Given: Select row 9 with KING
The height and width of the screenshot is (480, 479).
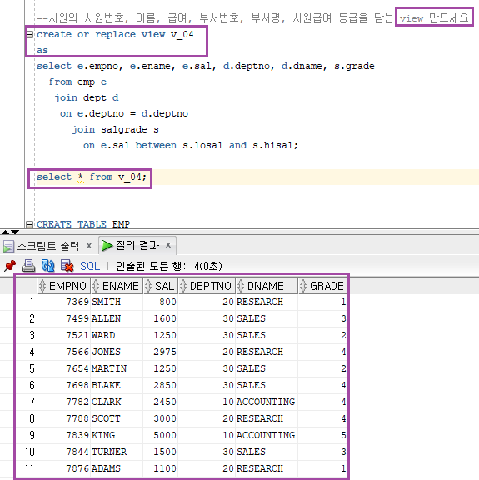Looking at the screenshot, I should pos(182,435).
